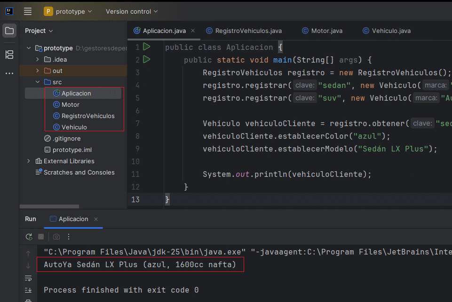Open the main hamburger menu
The height and width of the screenshot is (302, 452).
pyautogui.click(x=28, y=11)
